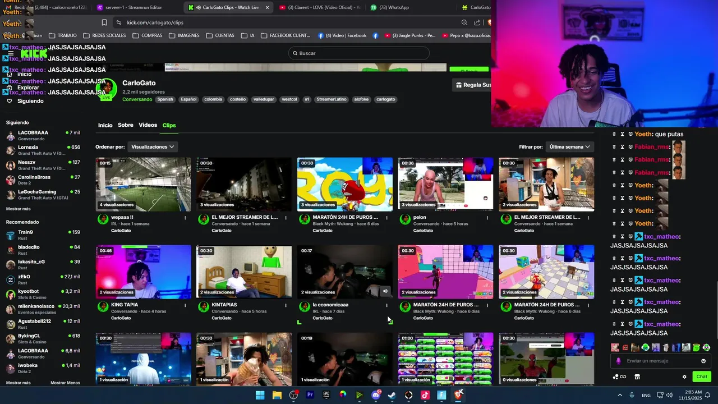Open Ordenar por Visualizaciones dropdown

(153, 146)
